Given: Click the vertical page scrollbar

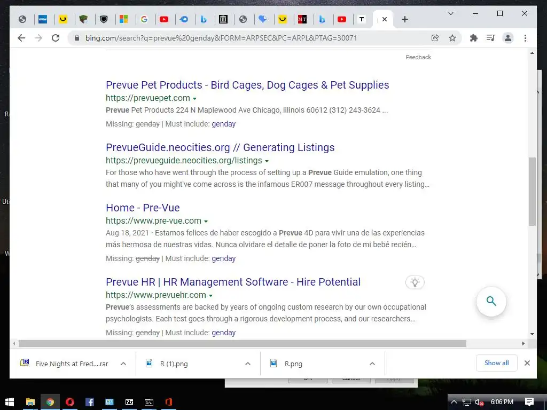Looking at the screenshot, I should 532,191.
